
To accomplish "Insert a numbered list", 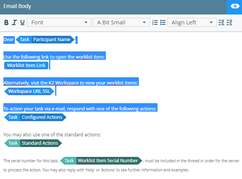I will click(x=155, y=22).
